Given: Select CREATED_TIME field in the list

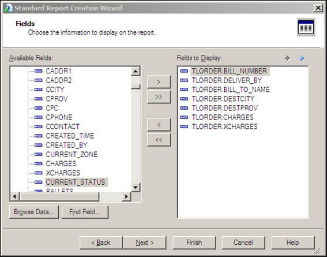Looking at the screenshot, I should (70, 136).
